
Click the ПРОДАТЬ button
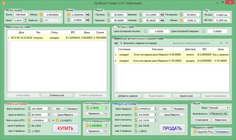click(172, 128)
